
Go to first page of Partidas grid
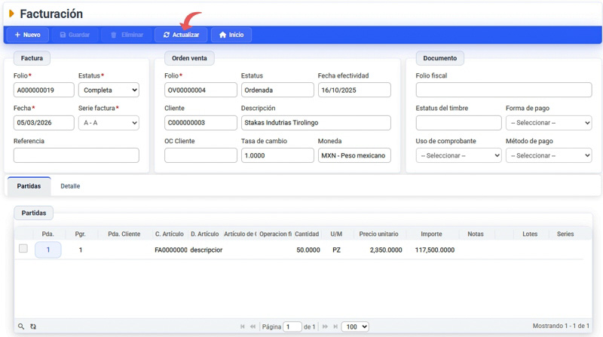pyautogui.click(x=242, y=326)
